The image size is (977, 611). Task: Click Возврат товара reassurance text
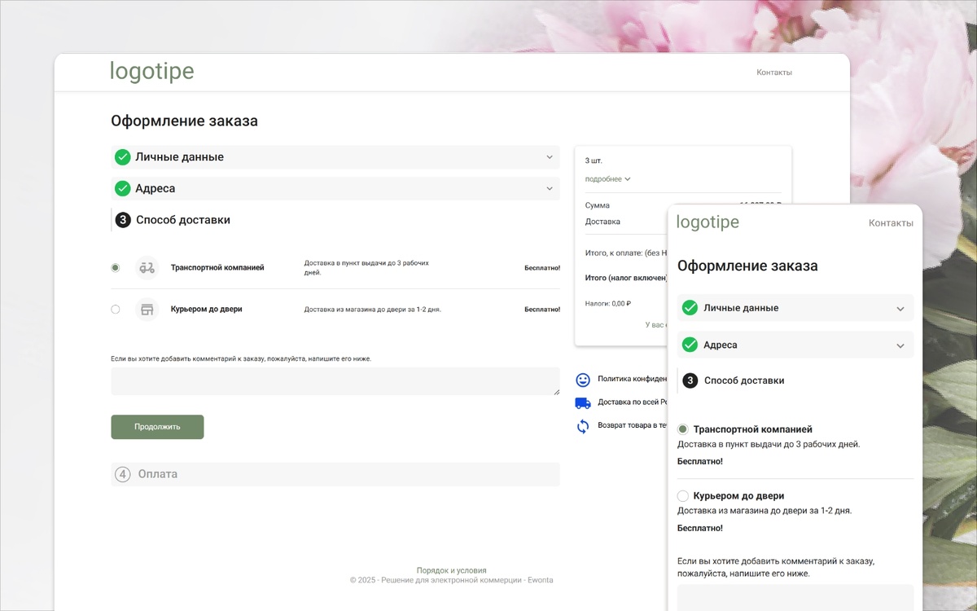(632, 425)
